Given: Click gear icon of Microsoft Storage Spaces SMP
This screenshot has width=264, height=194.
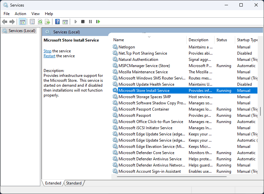Looking at the screenshot, I should (x=115, y=97).
